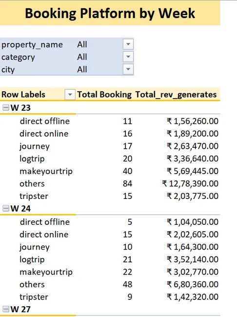This screenshot has height=317, width=237.
Task: Select journey under W 24
Action: coord(34,247)
